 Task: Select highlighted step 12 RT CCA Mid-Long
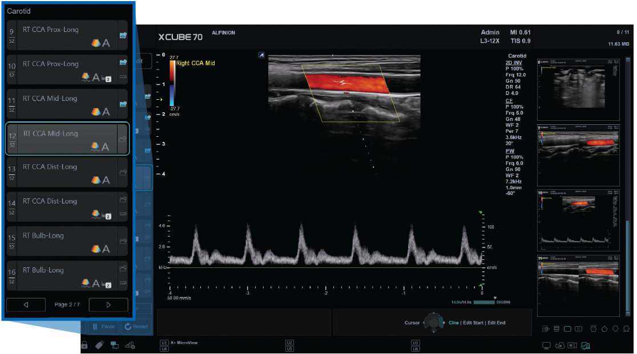click(x=67, y=139)
